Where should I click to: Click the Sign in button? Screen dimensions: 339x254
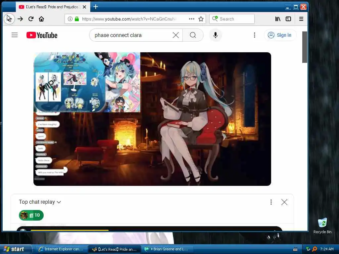pyautogui.click(x=280, y=35)
